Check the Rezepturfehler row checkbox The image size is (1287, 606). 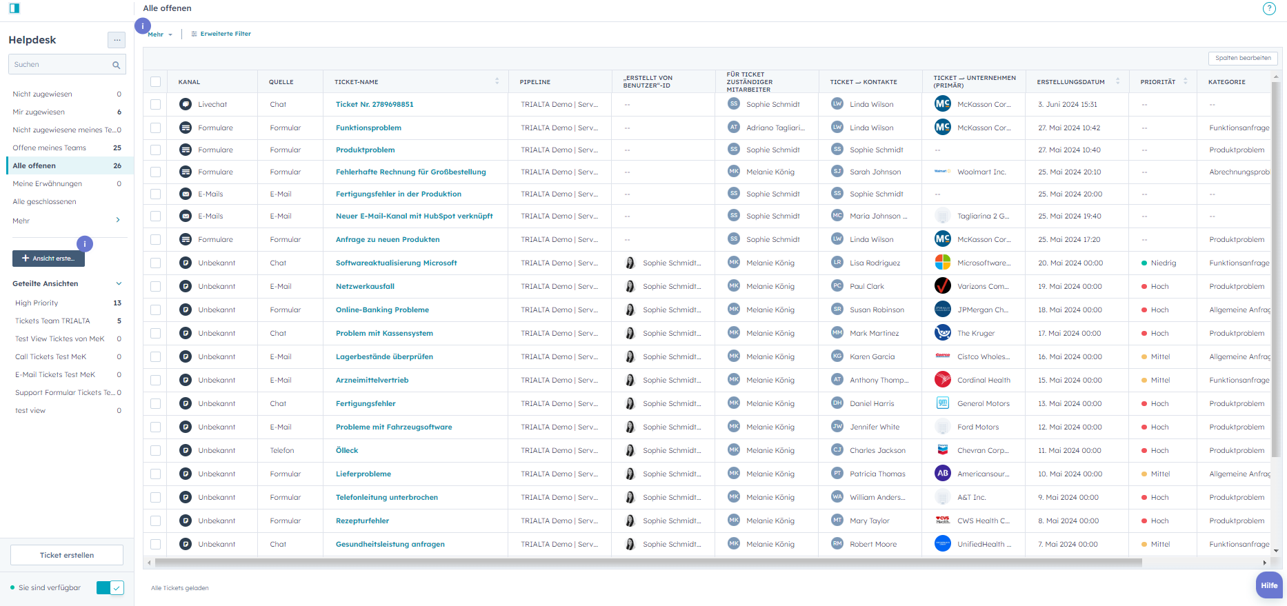(x=155, y=521)
